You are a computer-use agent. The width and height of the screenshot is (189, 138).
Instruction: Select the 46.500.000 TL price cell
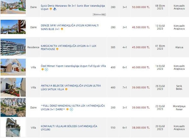click(141, 27)
